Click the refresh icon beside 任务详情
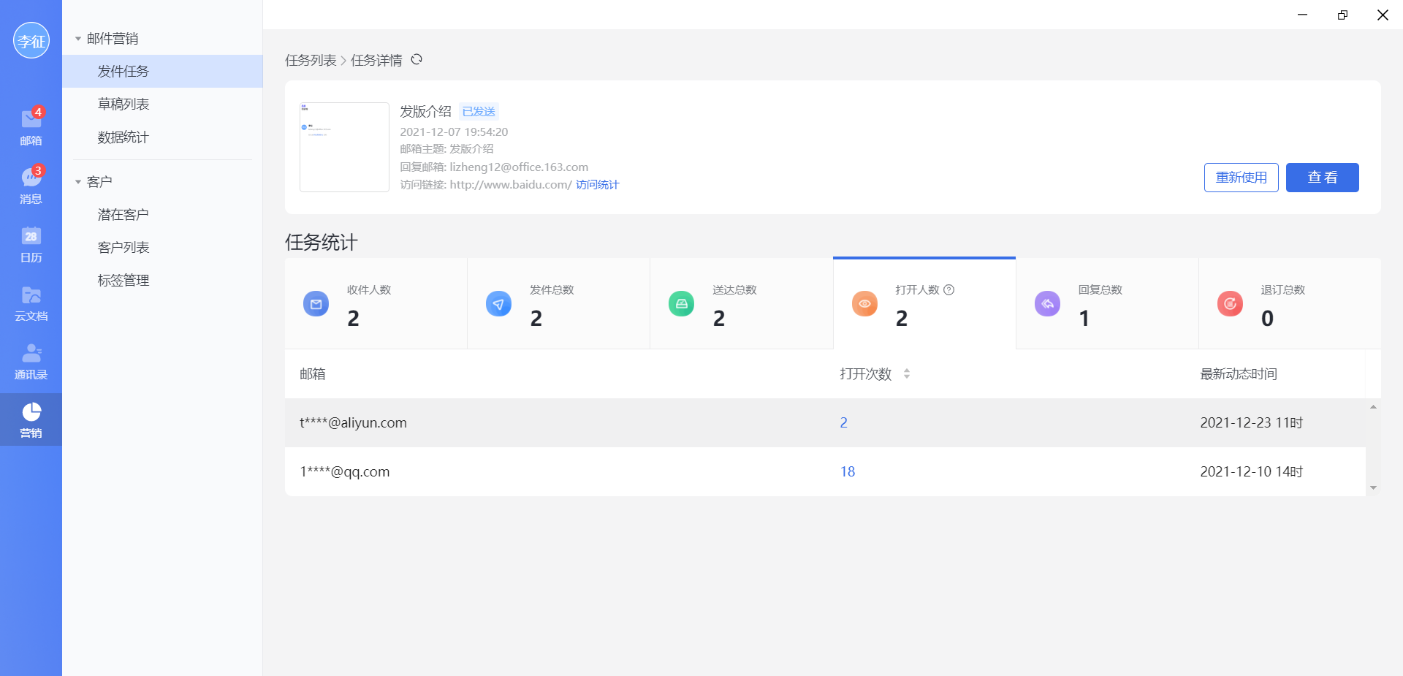The width and height of the screenshot is (1403, 676). click(x=417, y=60)
